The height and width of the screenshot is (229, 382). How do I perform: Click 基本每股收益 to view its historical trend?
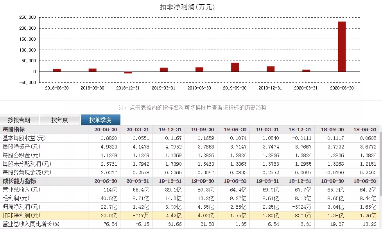(x=24, y=139)
